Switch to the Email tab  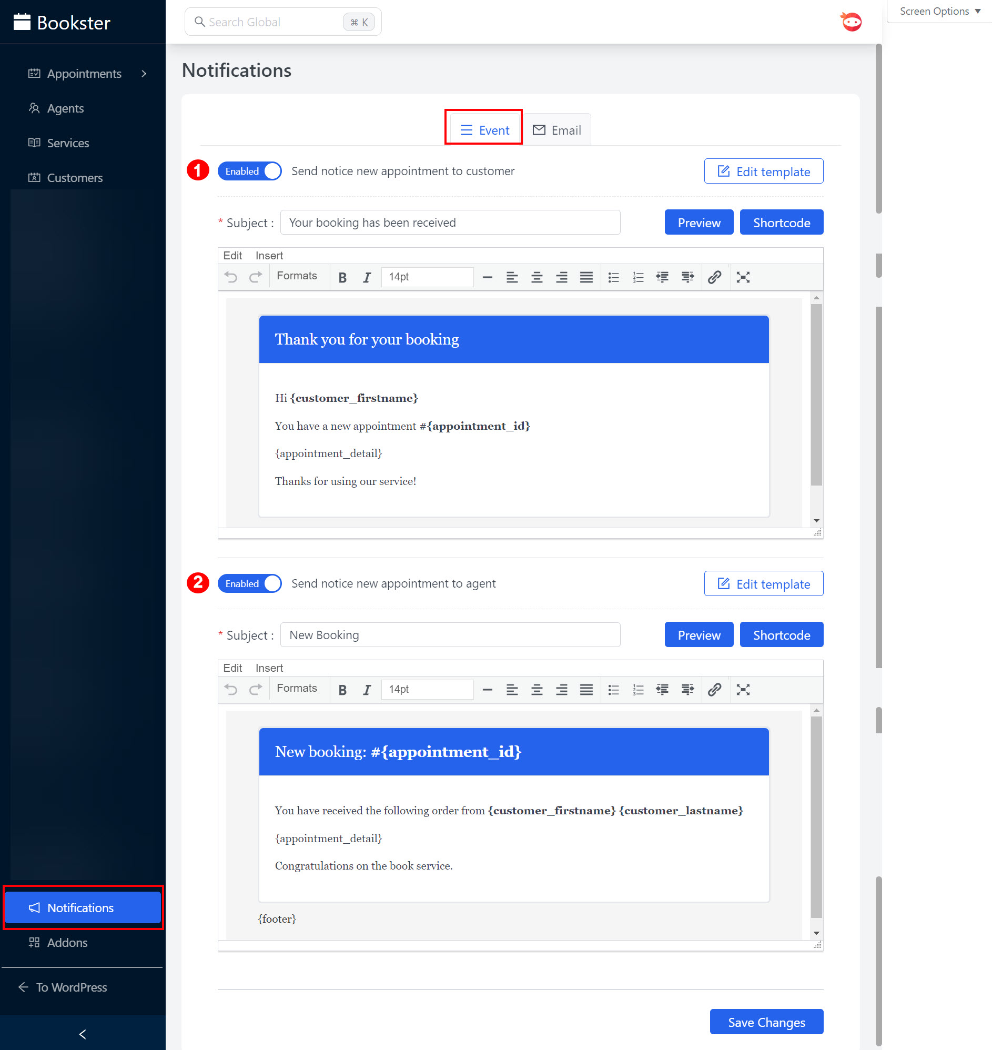click(x=557, y=130)
